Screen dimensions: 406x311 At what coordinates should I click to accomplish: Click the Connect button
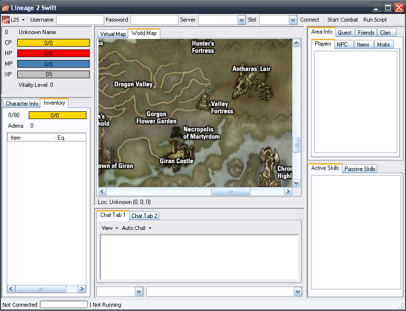[x=310, y=20]
